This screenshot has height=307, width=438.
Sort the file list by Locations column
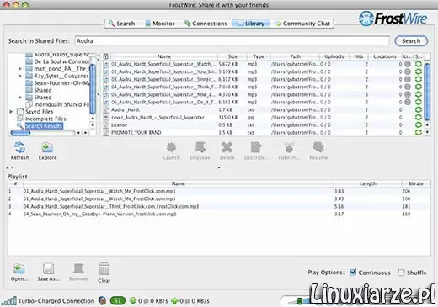[x=385, y=56]
